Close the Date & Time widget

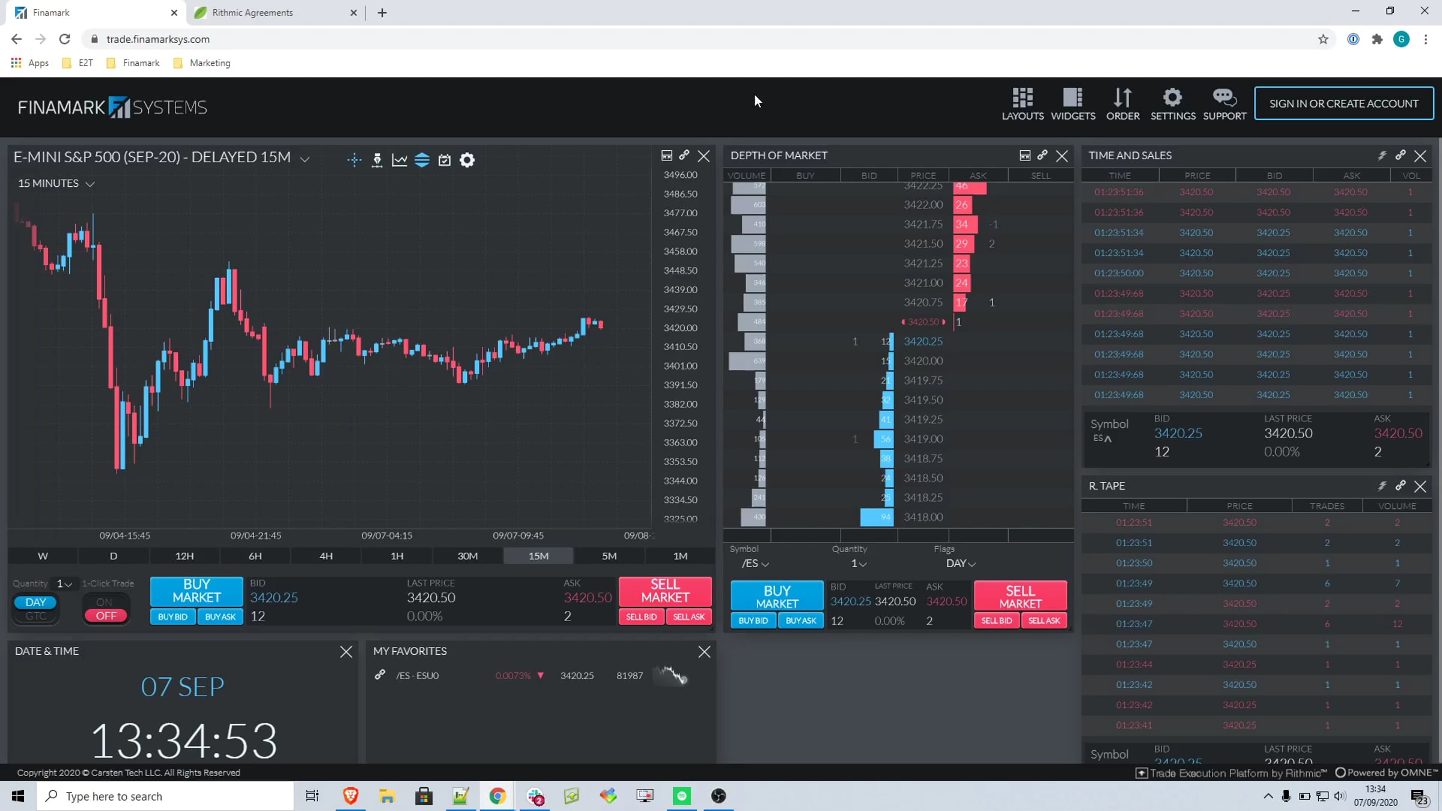click(x=346, y=652)
